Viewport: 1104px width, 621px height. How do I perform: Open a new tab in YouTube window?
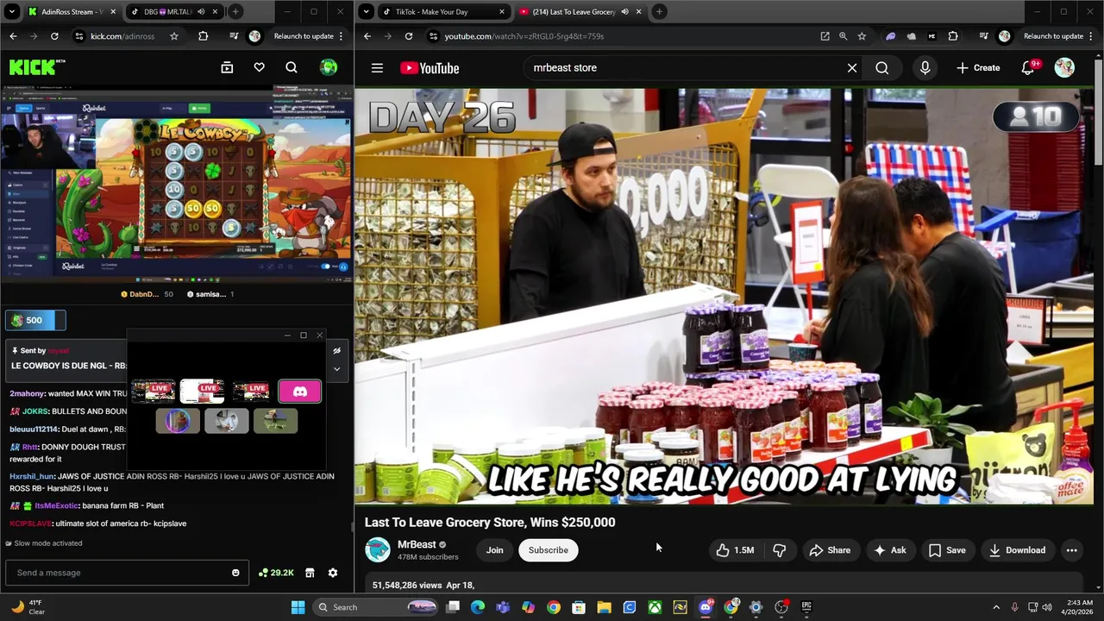click(659, 11)
